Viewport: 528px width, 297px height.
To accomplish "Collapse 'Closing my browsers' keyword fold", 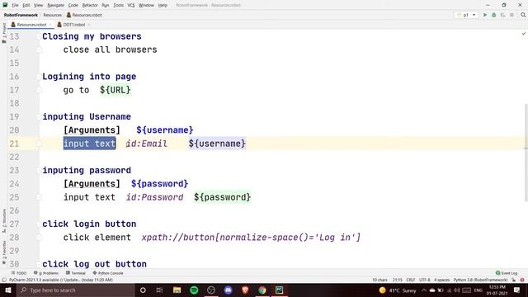I will (x=39, y=36).
